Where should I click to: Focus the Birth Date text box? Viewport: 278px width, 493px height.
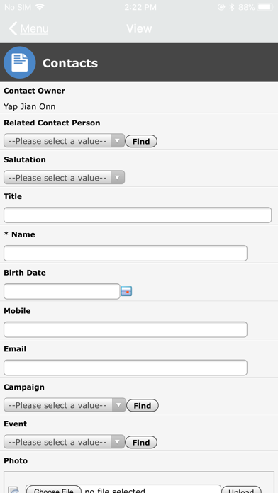click(62, 291)
